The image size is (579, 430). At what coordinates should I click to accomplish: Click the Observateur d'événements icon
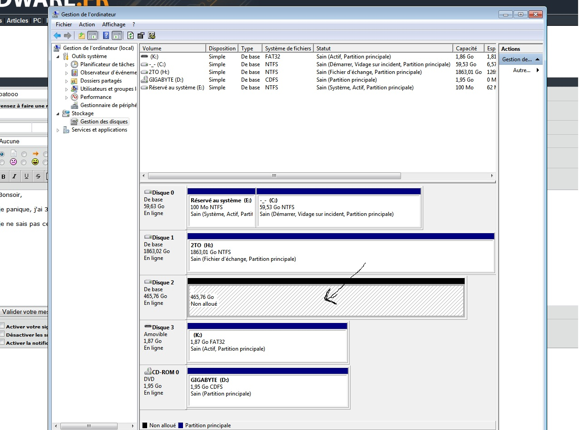74,73
